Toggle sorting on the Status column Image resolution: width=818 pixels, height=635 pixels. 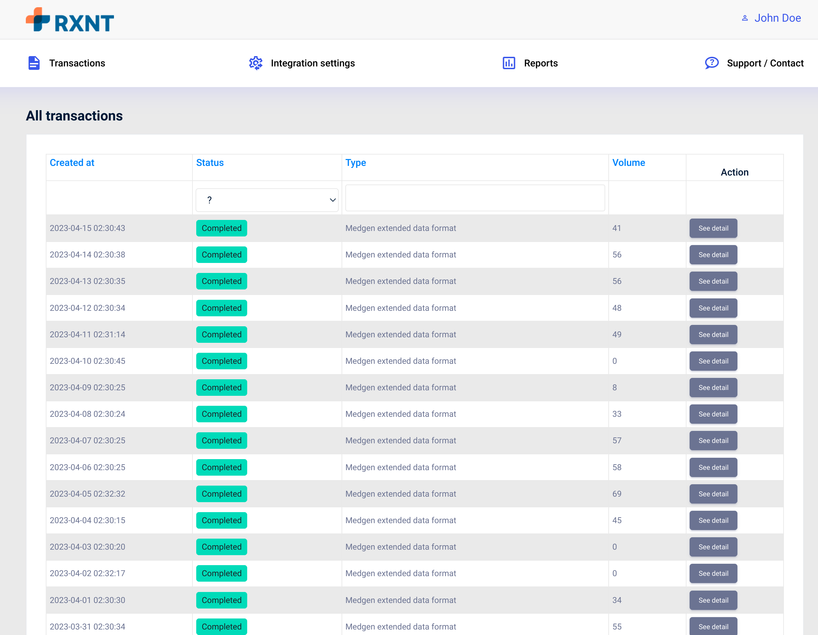(x=210, y=162)
